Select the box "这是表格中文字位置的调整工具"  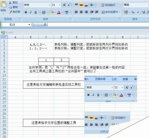[x=54, y=123]
